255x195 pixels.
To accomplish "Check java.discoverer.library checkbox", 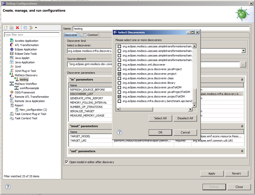I will click(119, 83).
